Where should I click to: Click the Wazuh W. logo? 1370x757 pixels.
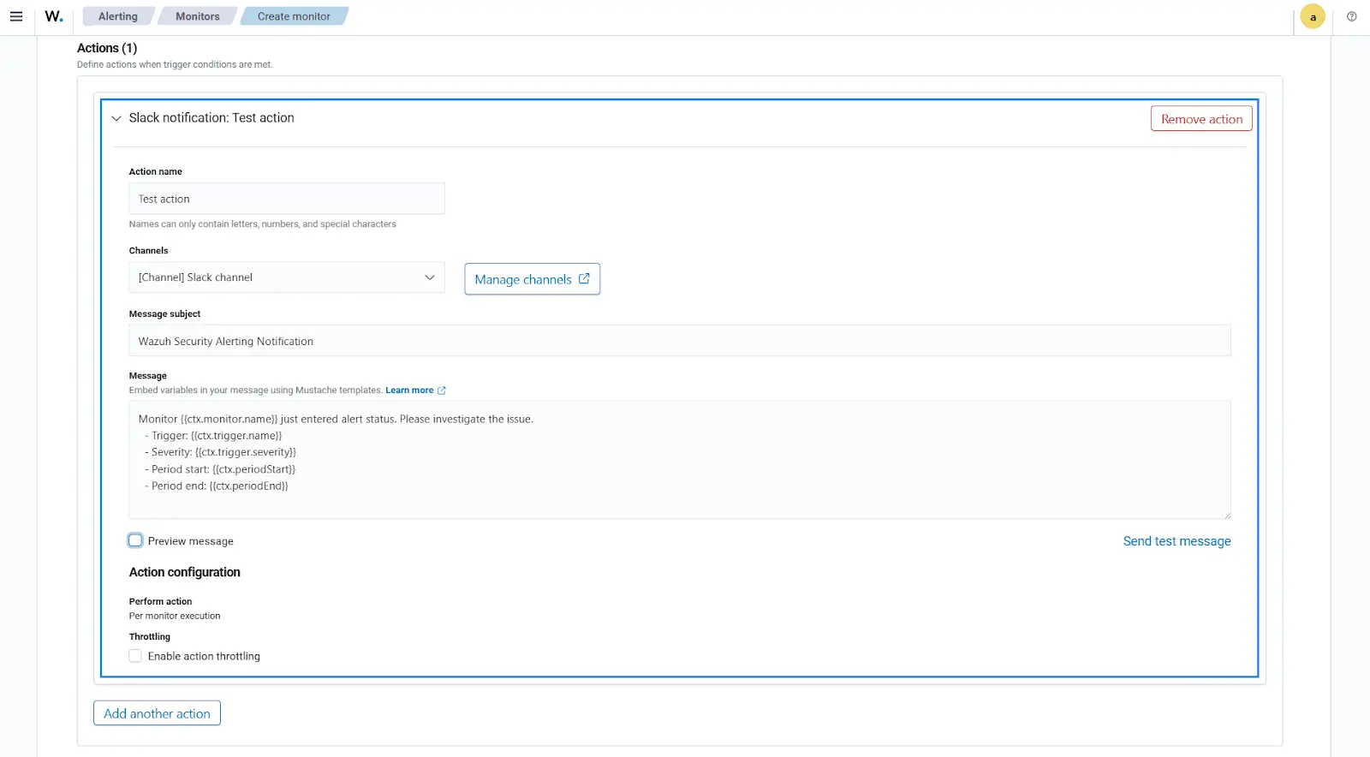click(x=54, y=16)
